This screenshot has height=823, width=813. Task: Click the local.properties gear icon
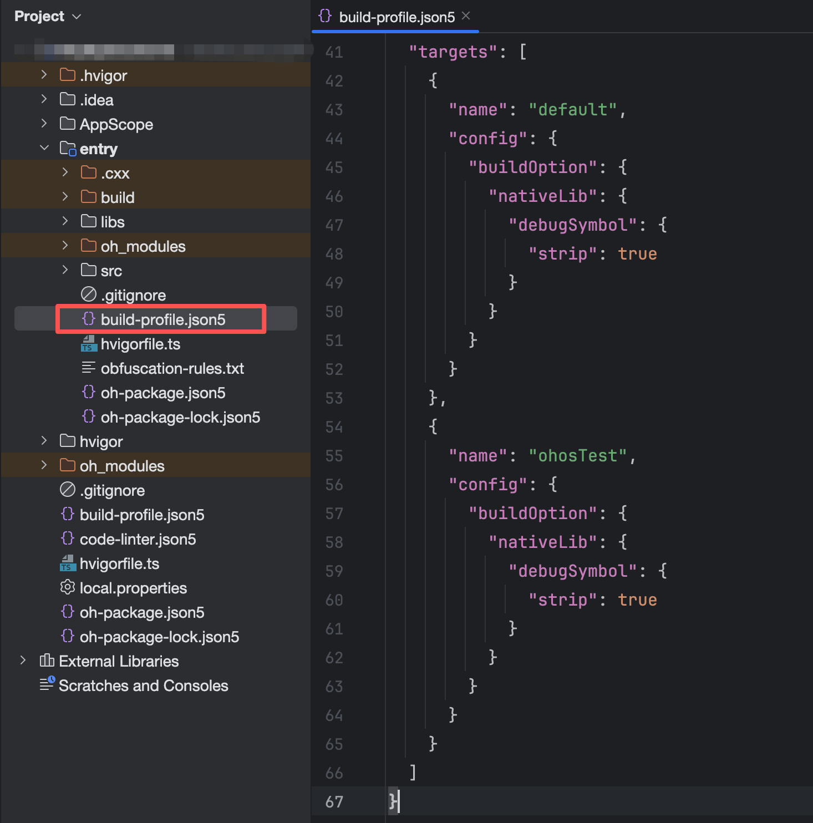point(67,588)
